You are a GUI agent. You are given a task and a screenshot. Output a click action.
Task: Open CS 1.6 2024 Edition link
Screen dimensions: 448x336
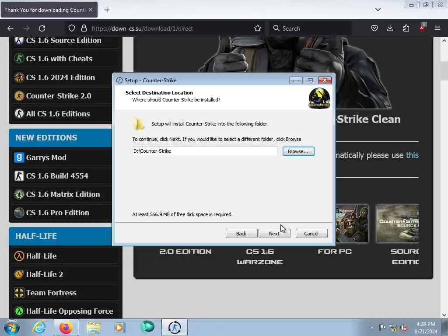click(x=60, y=77)
